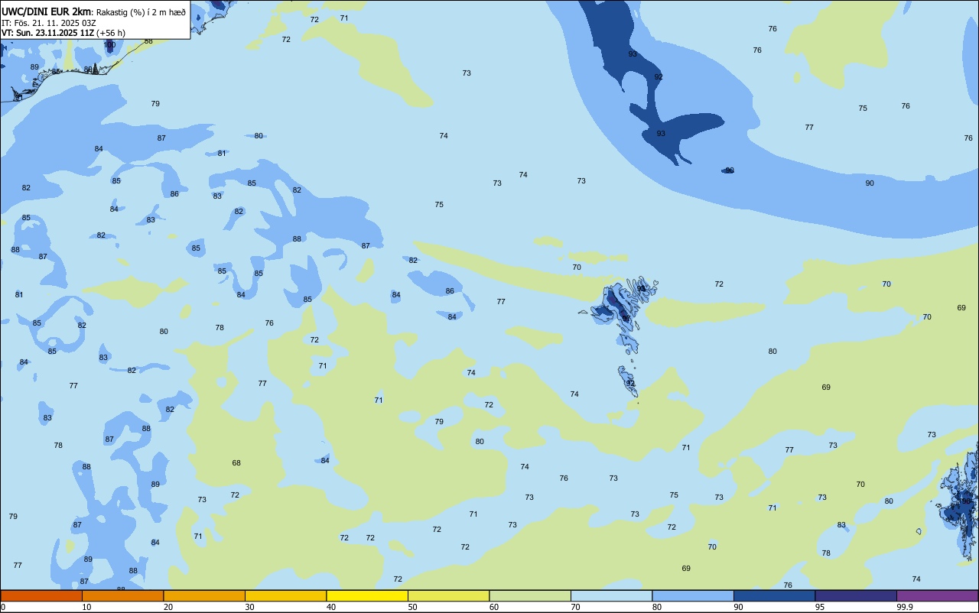Click the humidity value "68" on the map

click(x=236, y=463)
